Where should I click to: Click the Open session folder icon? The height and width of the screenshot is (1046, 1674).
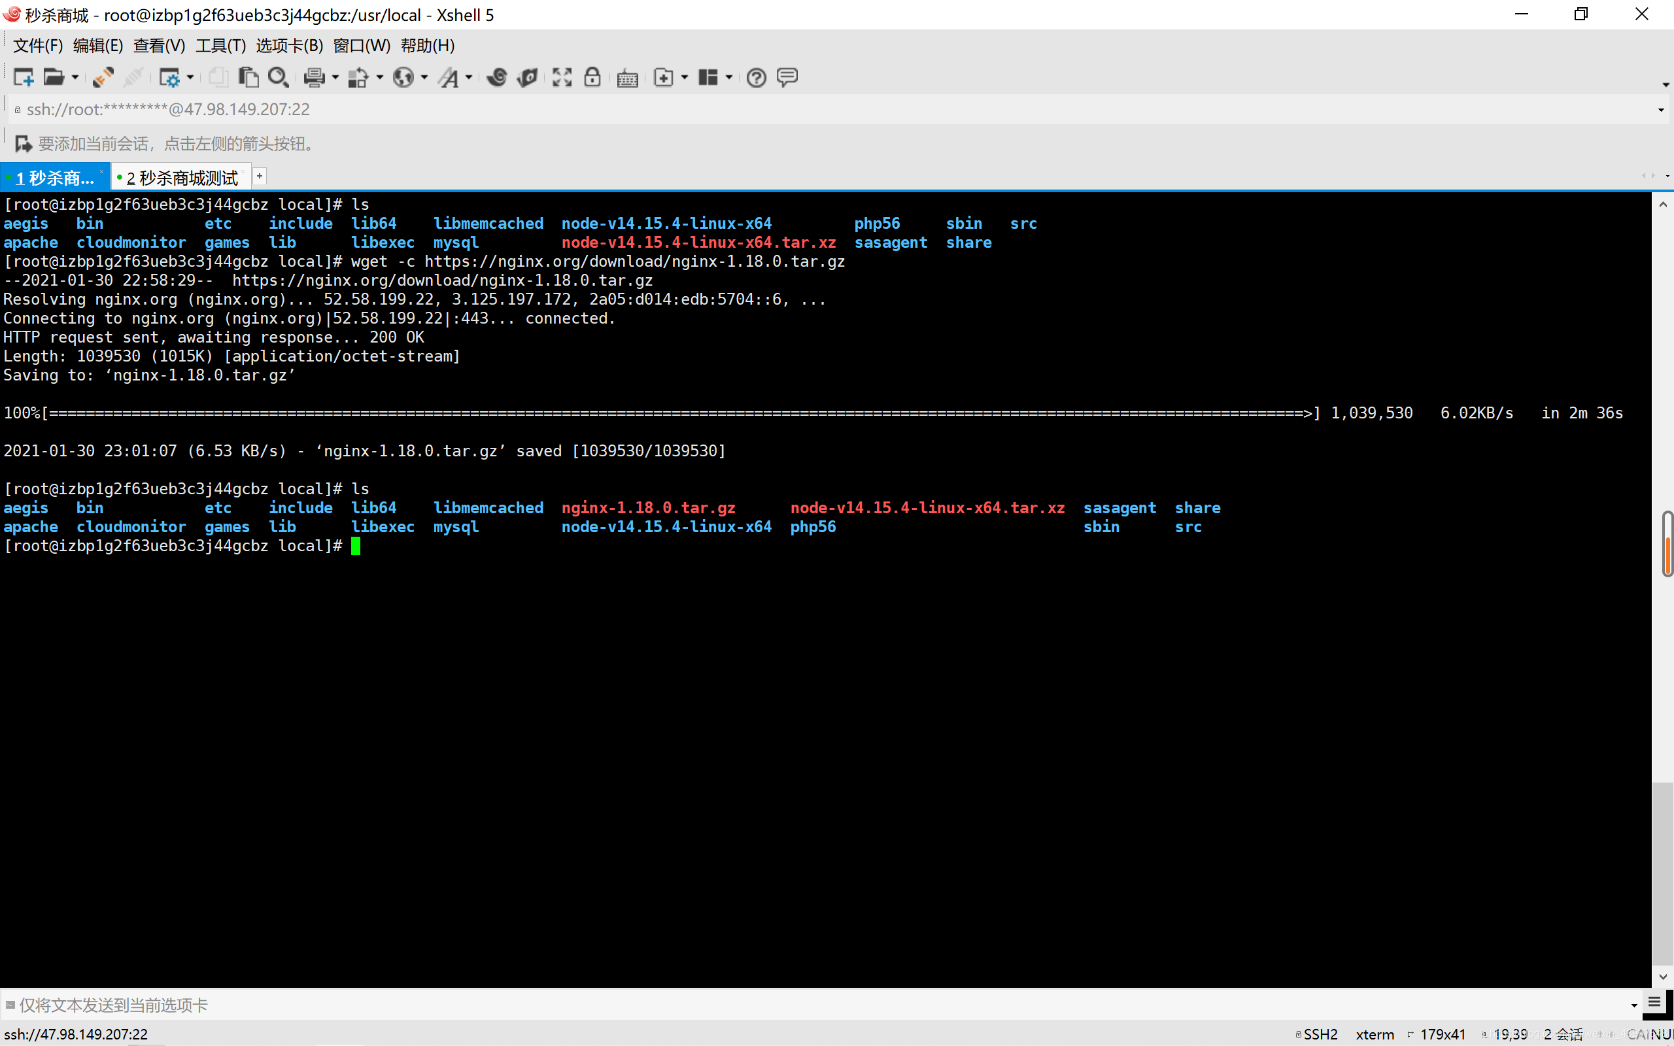tap(53, 78)
